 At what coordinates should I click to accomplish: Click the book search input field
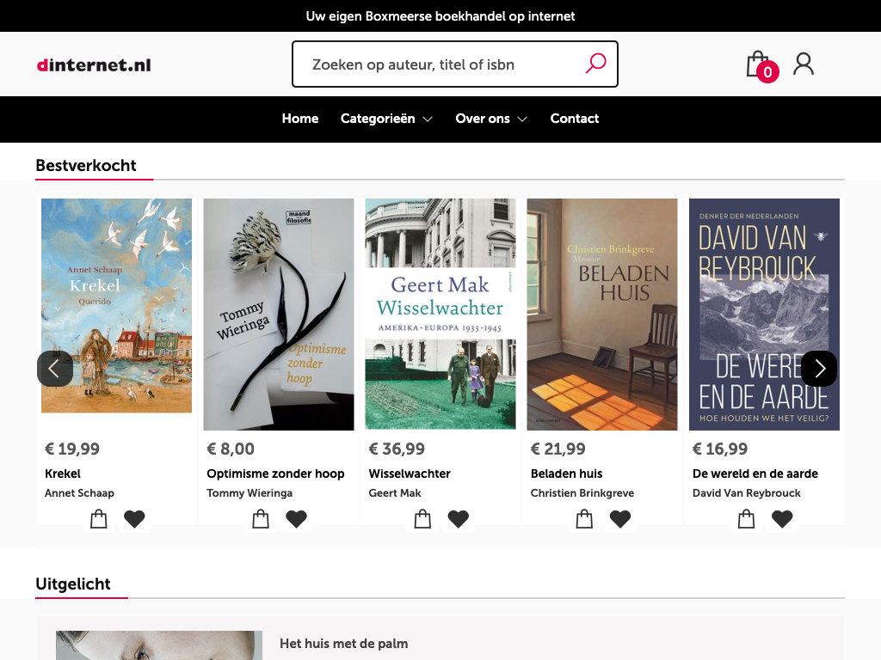(x=439, y=64)
